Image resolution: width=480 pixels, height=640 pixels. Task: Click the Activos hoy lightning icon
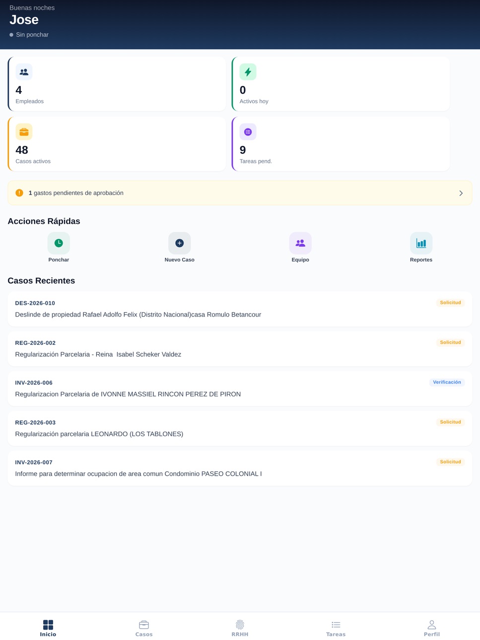[x=248, y=72]
